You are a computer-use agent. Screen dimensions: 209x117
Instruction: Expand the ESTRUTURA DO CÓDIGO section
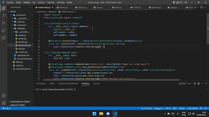20,102
